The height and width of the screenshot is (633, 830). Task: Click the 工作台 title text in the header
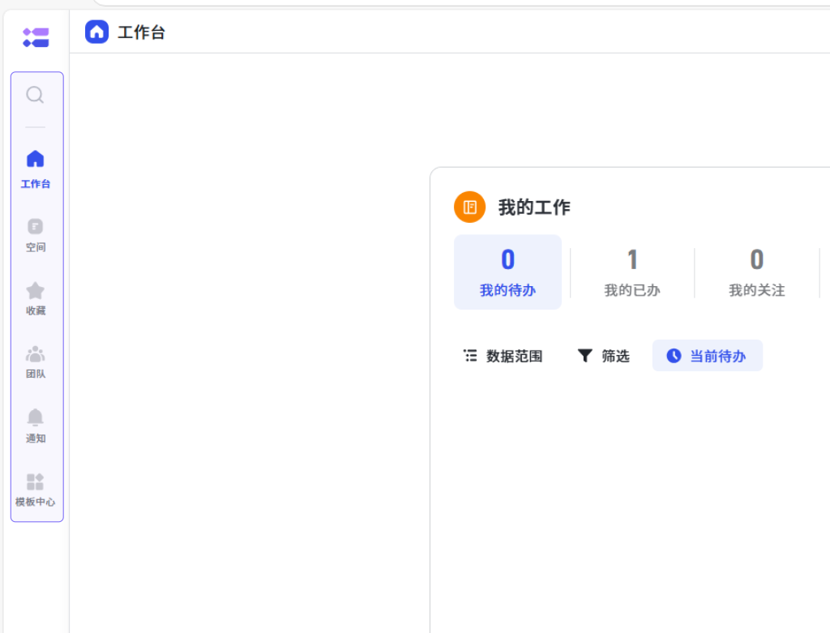141,32
